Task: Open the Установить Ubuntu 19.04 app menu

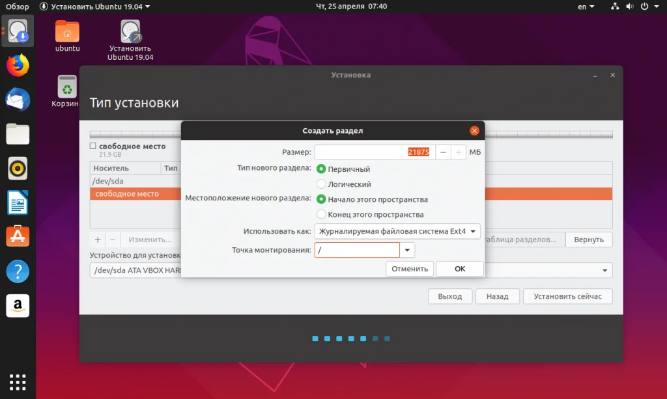Action: click(95, 7)
